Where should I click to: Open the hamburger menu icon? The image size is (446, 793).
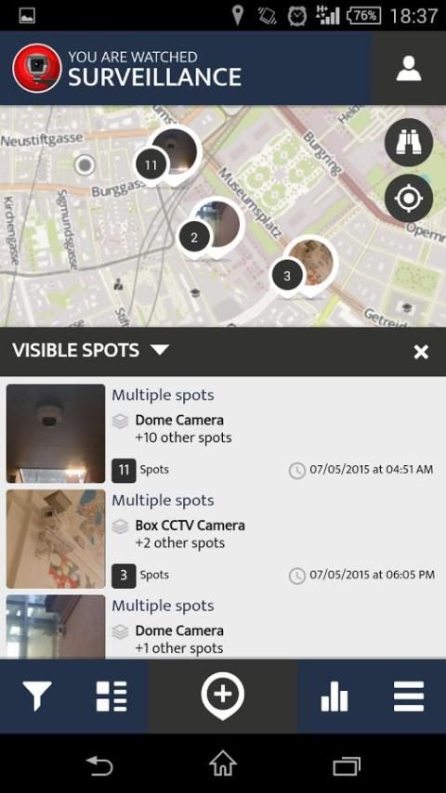coord(409,695)
